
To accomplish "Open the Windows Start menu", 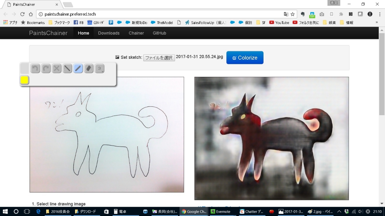I will click(x=5, y=211).
